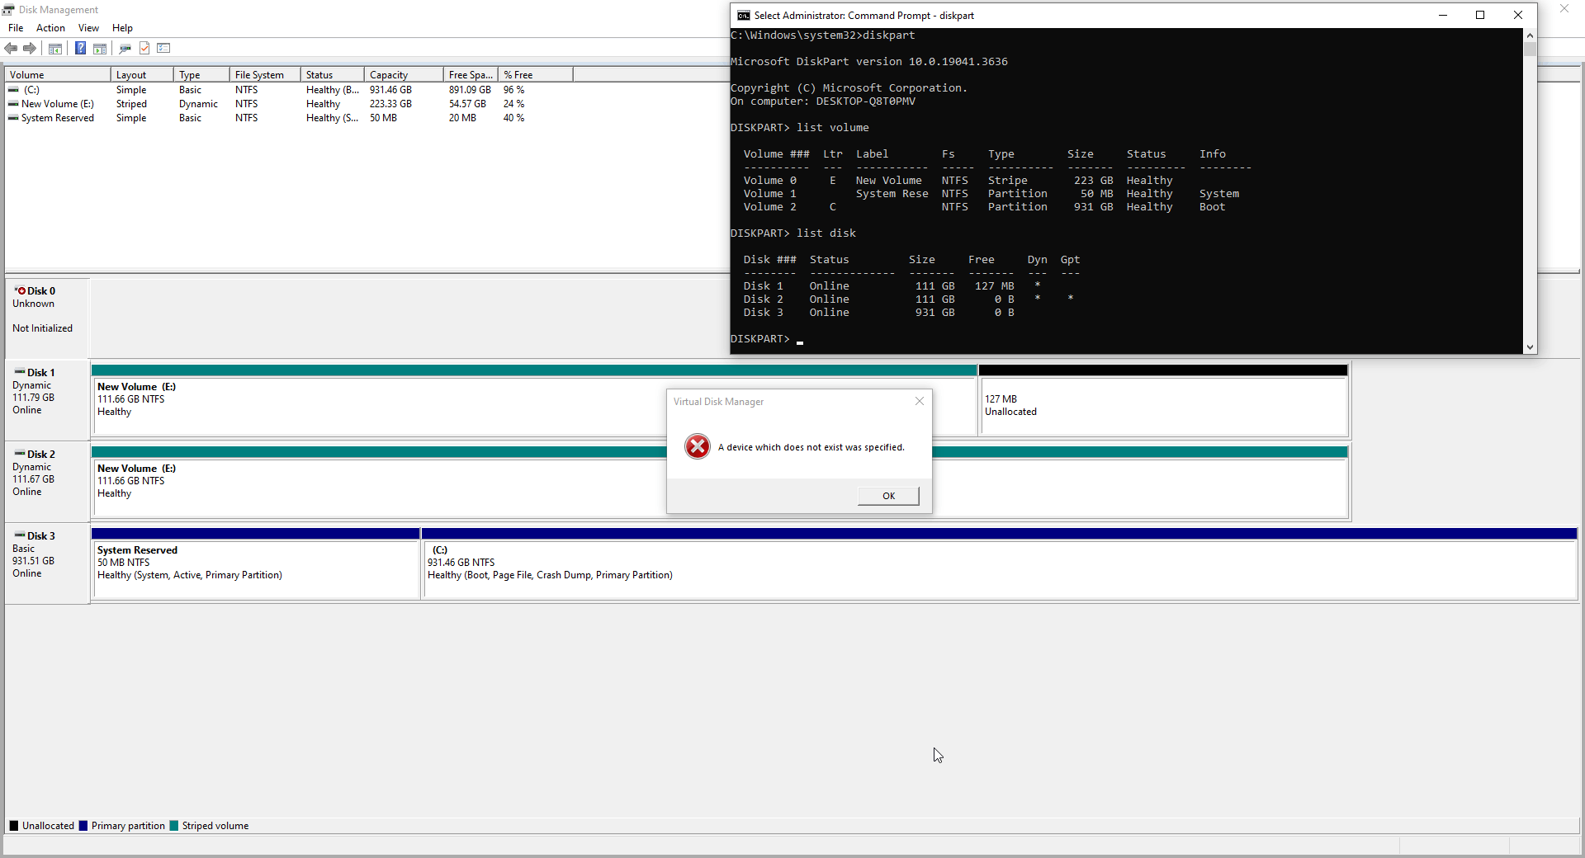Viewport: 1585px width, 858px height.
Task: Click the checkmark page toolbar icon
Action: point(144,49)
